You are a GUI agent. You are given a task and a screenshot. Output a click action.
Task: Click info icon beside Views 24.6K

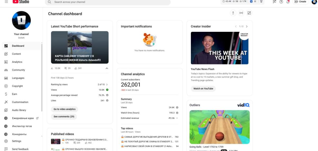[x=177, y=107]
